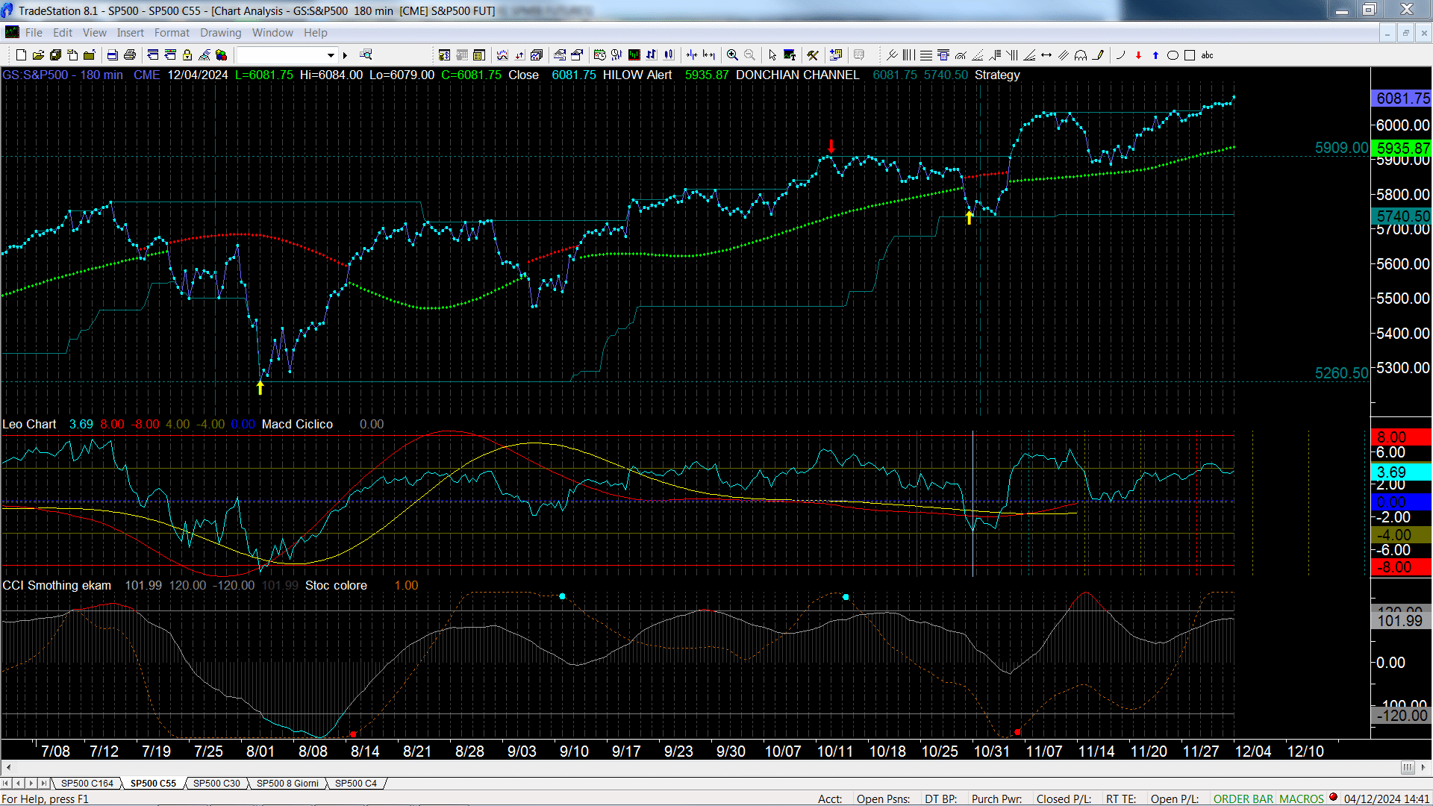Image resolution: width=1433 pixels, height=806 pixels.
Task: Open the symbol combo box dropdown arrow
Action: [x=331, y=55]
